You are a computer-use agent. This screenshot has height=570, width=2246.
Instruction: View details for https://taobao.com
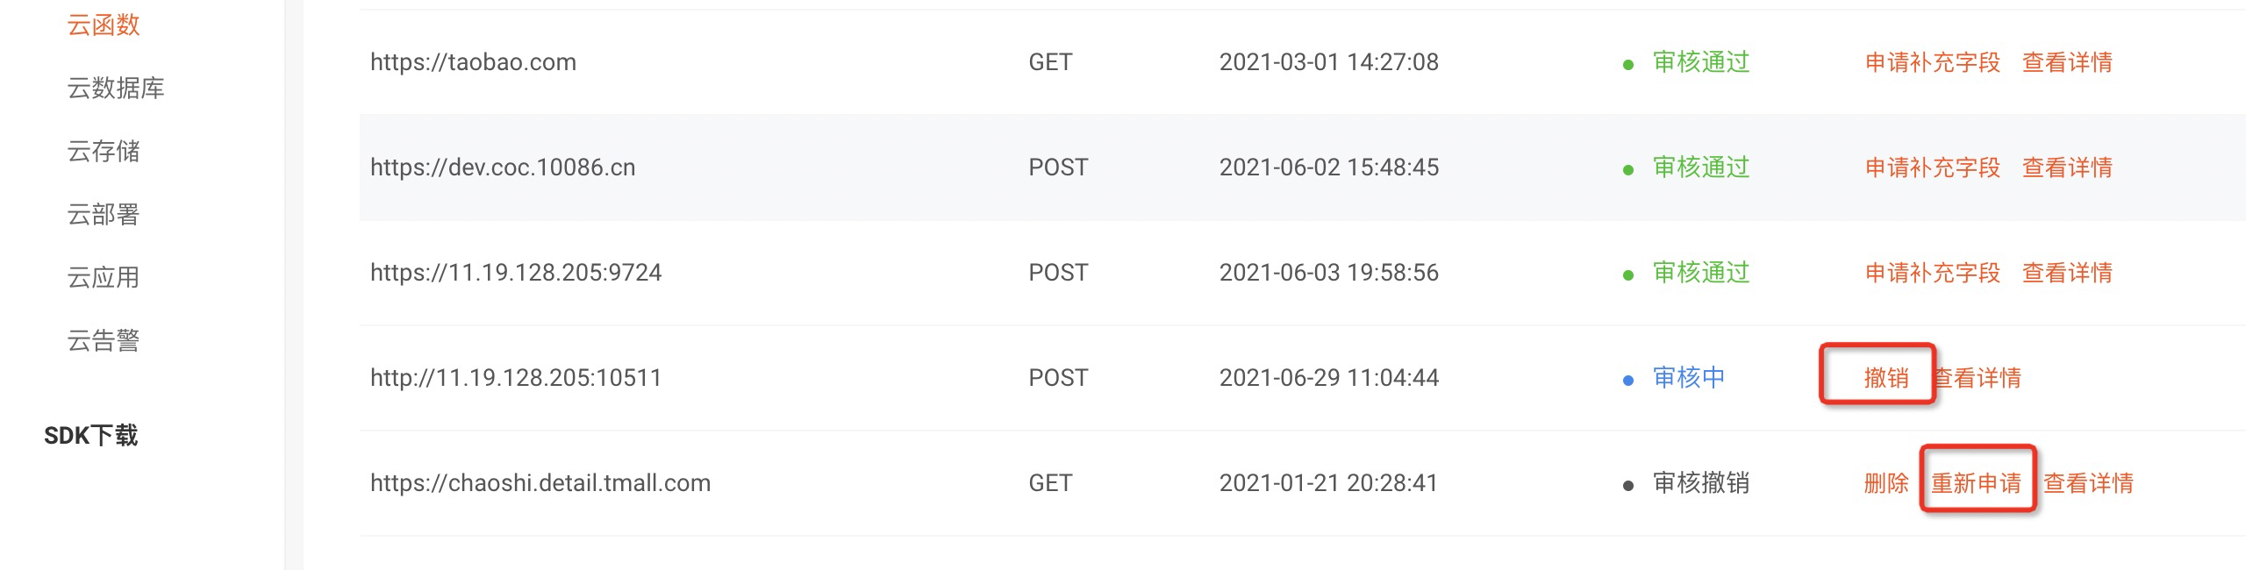[2068, 62]
